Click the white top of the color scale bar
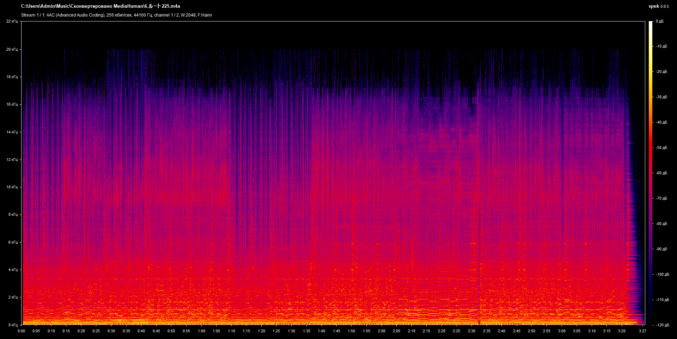677x339 pixels. [651, 25]
